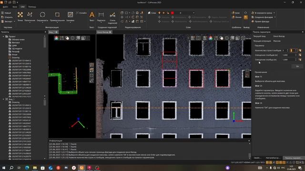The width and height of the screenshot is (305, 171).
Task: Open the Слои layers manager
Action: point(152,13)
